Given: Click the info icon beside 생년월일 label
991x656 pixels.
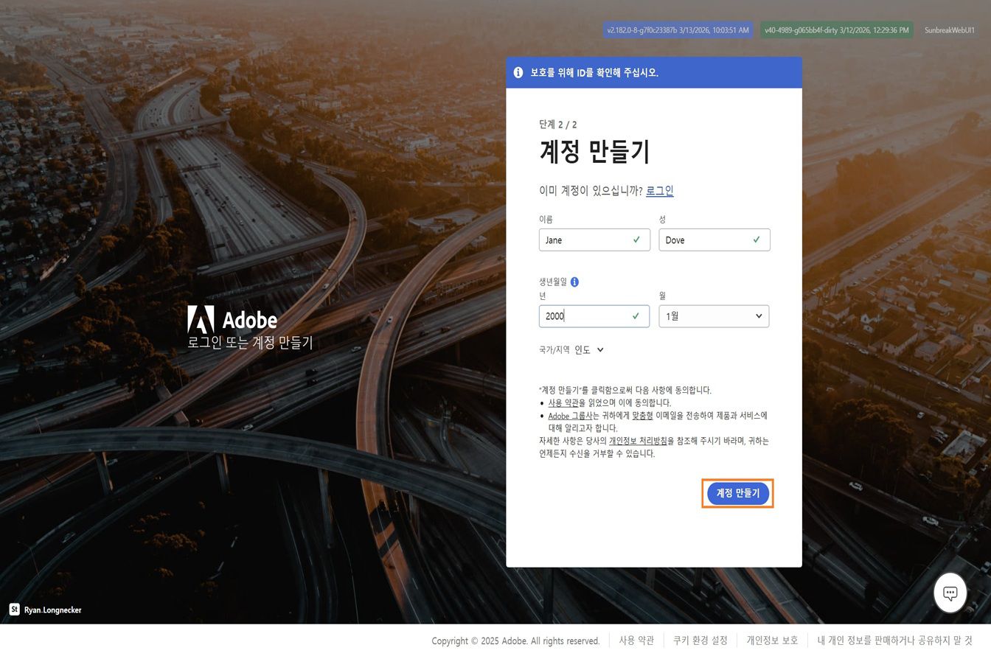Looking at the screenshot, I should 575,282.
